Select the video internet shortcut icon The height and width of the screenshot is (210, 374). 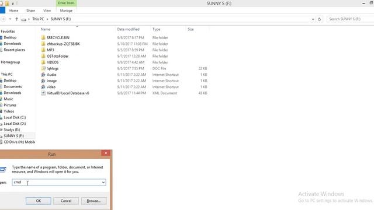pos(43,87)
